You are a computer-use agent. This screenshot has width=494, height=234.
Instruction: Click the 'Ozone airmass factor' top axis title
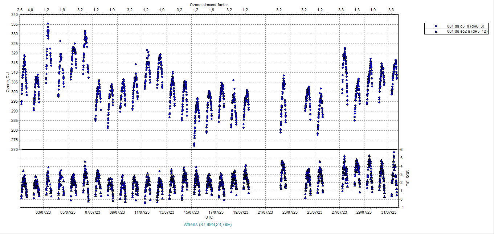(209, 4)
